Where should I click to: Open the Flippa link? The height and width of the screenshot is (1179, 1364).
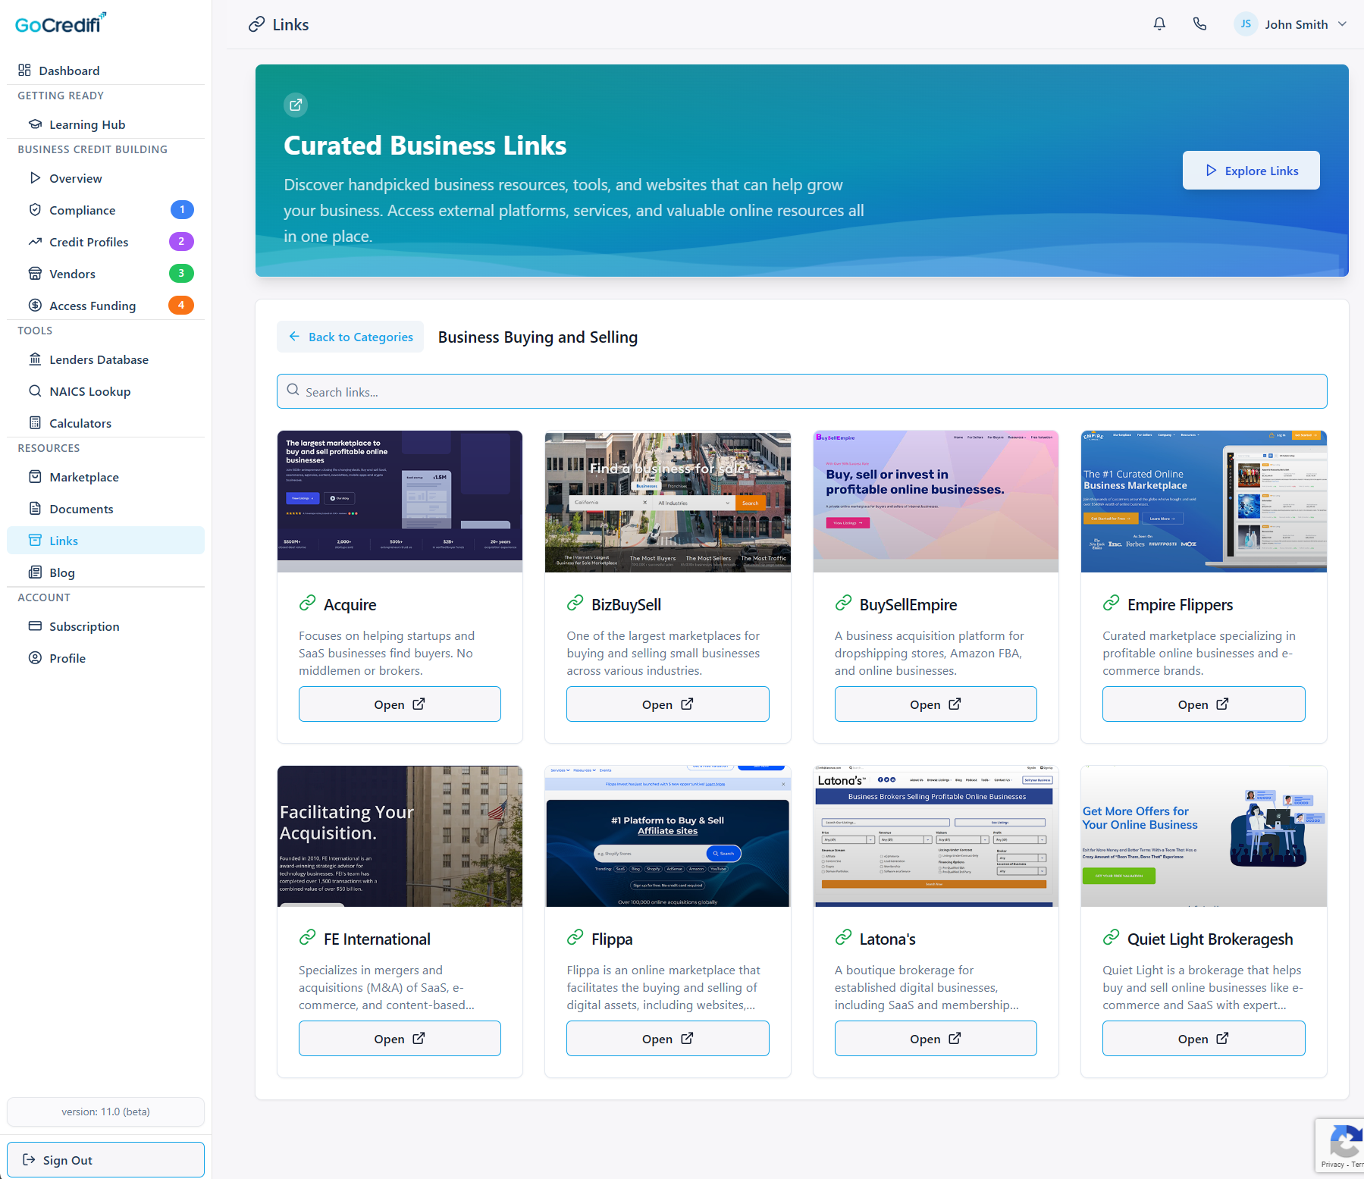tap(667, 1039)
